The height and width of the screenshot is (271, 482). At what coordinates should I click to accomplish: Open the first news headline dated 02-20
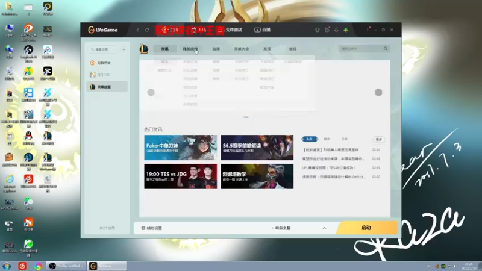coord(331,149)
